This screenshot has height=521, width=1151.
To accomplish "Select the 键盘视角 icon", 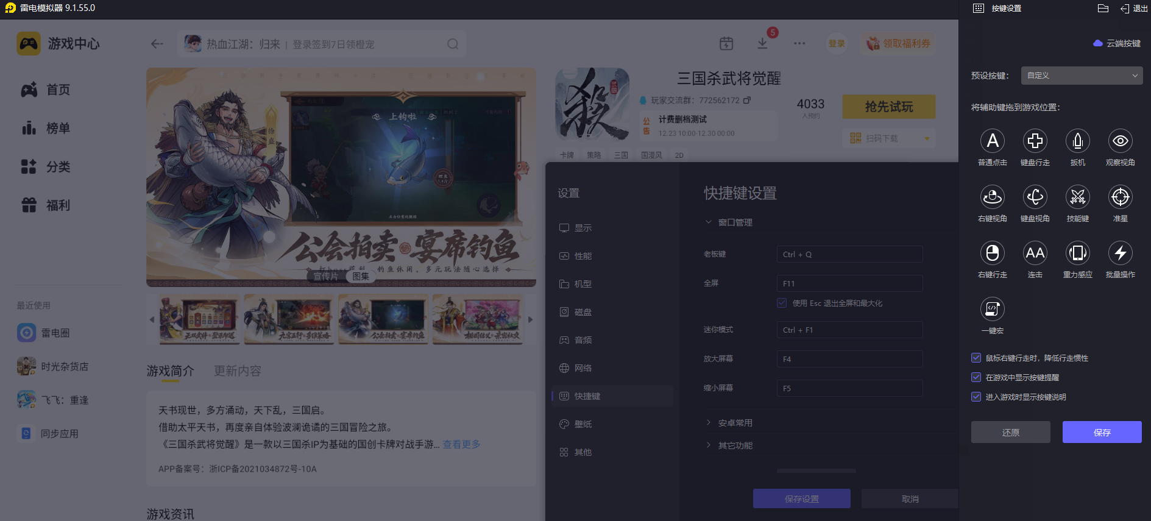I will (x=1035, y=197).
